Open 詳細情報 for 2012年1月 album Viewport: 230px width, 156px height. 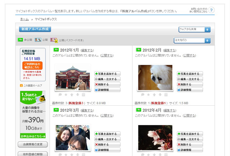pyautogui.click(x=107, y=90)
